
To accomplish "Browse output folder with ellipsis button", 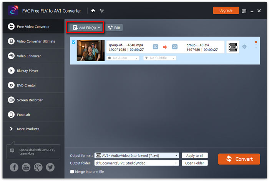I will [x=176, y=163].
